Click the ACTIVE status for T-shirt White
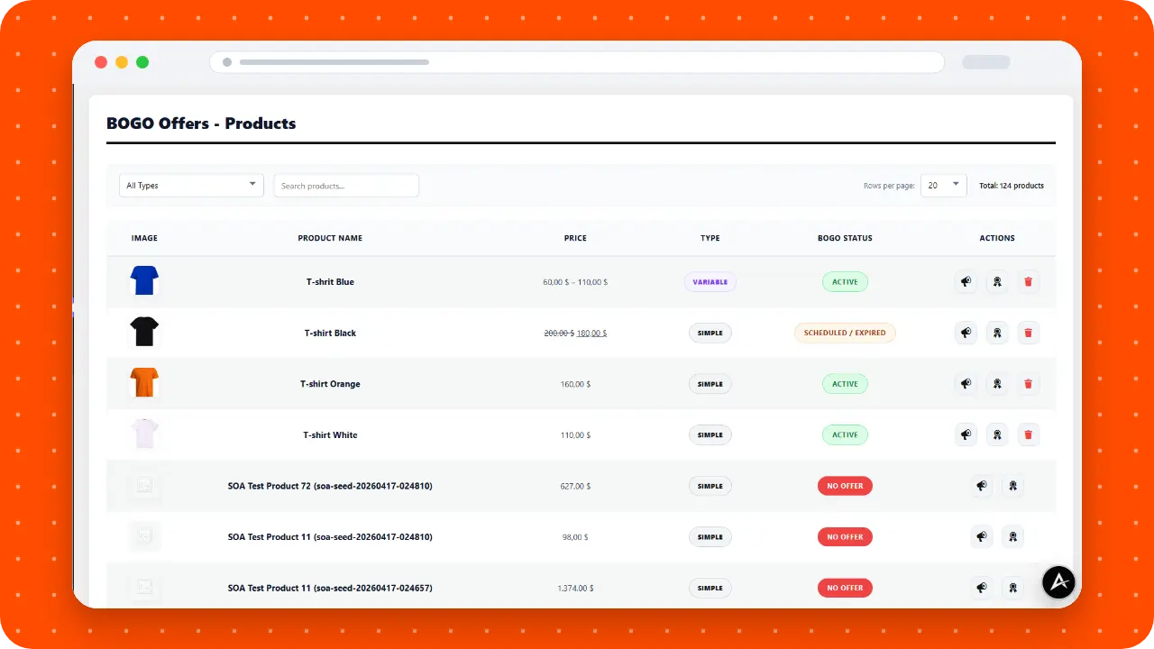The width and height of the screenshot is (1154, 649). pos(845,434)
